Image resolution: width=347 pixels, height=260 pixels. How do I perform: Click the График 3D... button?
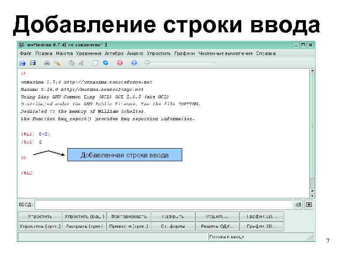(x=262, y=226)
